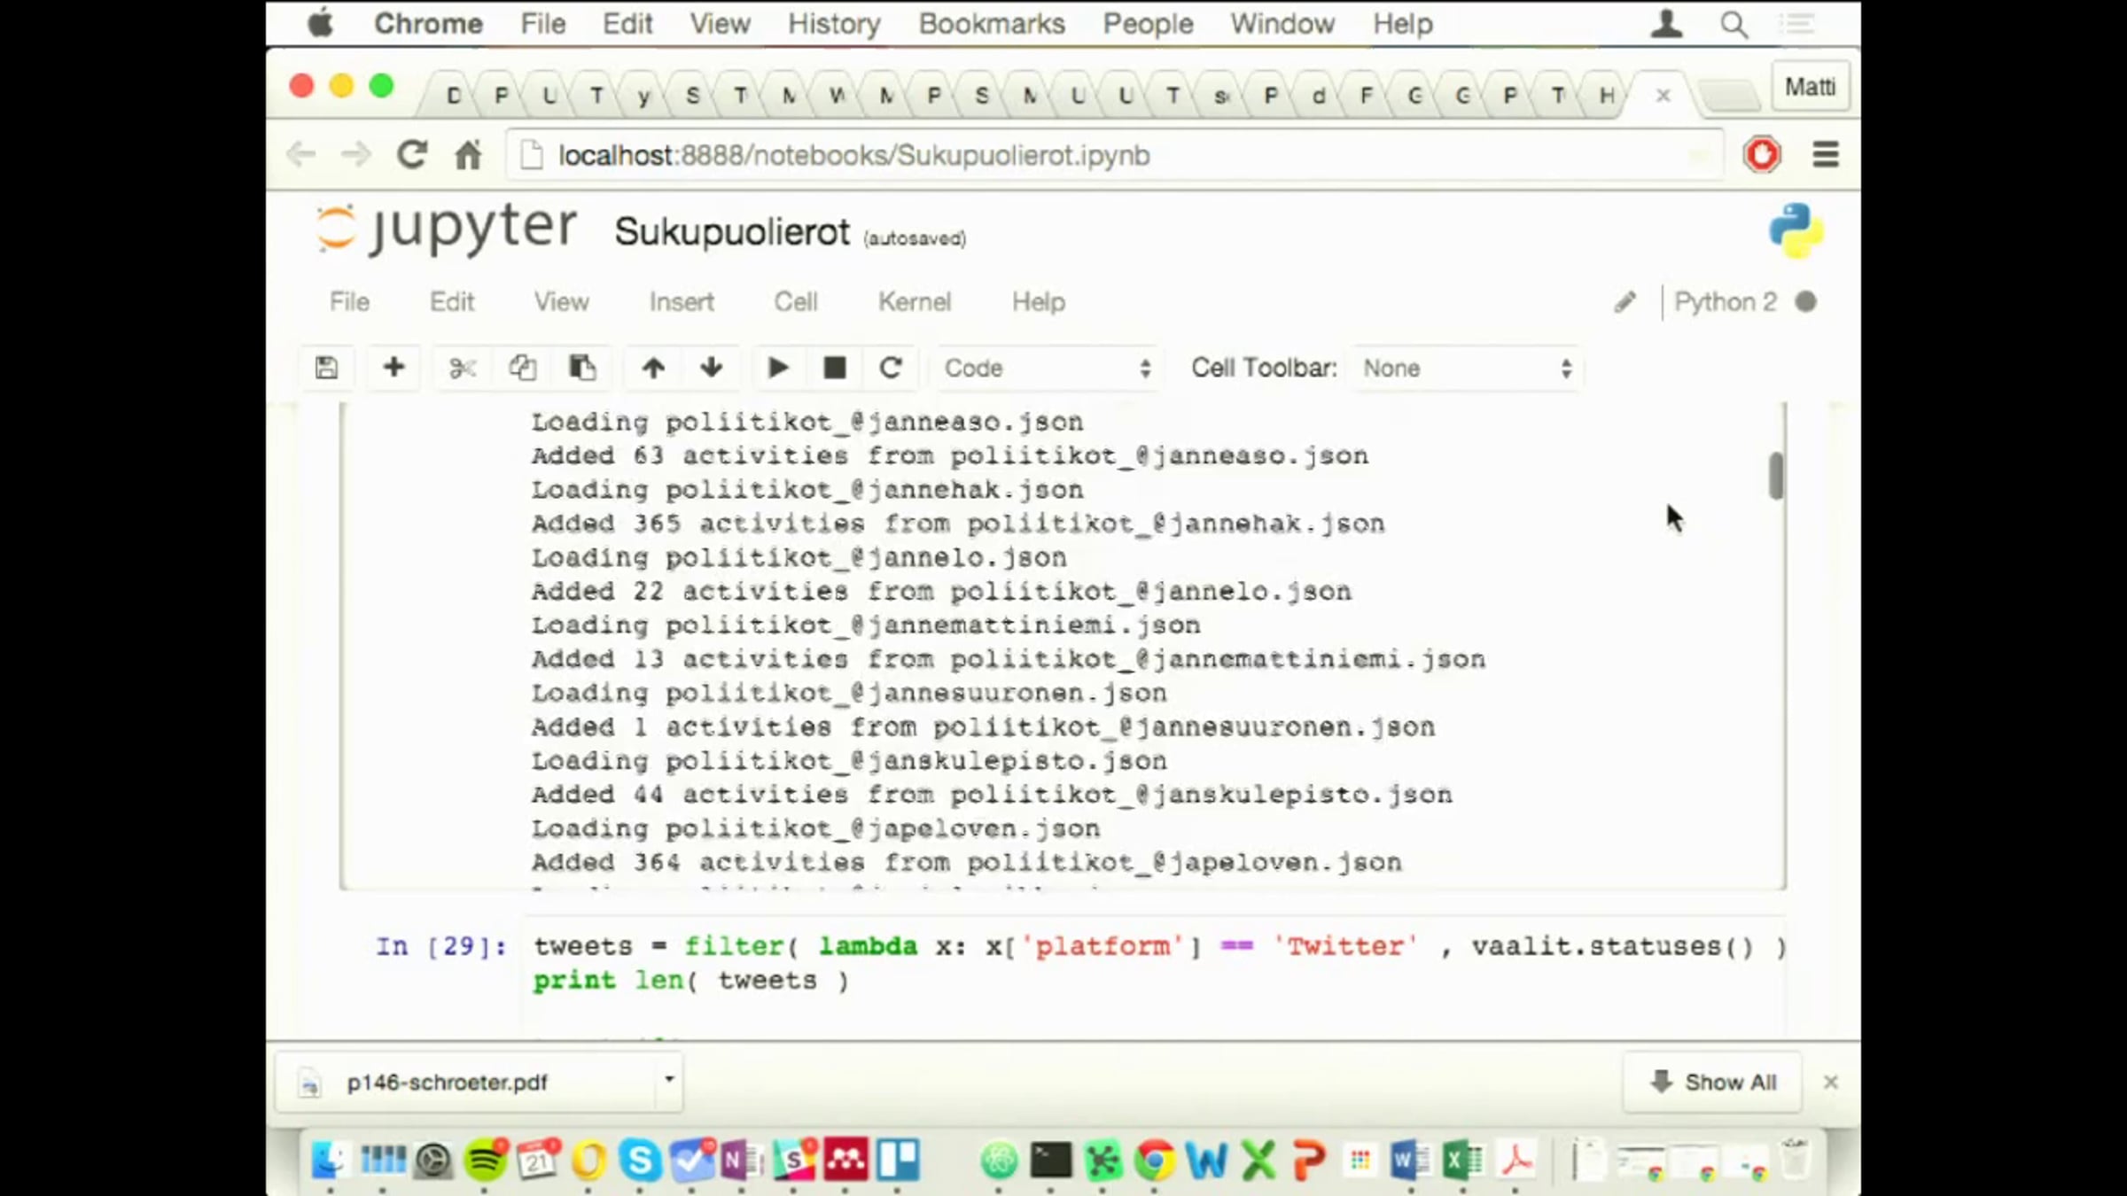Image resolution: width=2127 pixels, height=1196 pixels.
Task: Expand p146-schroeter.pdf download options arrow
Action: pyautogui.click(x=669, y=1080)
